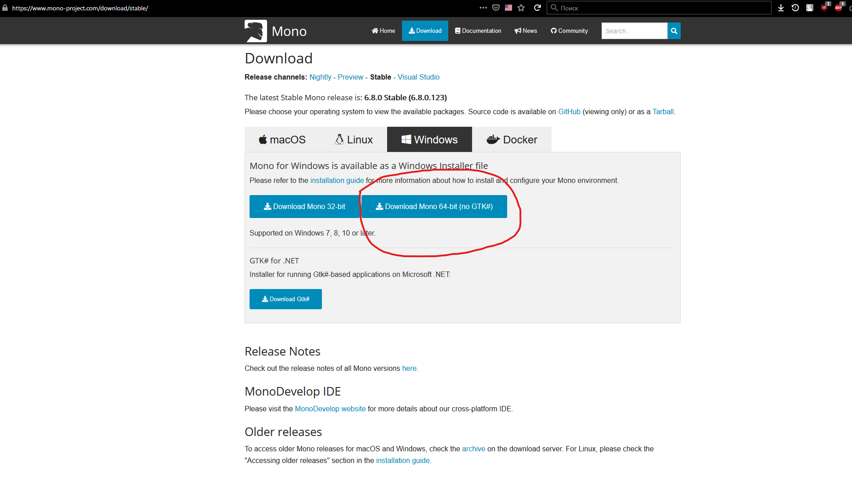Open the Home navigation item
This screenshot has width=852, height=494.
click(x=384, y=31)
